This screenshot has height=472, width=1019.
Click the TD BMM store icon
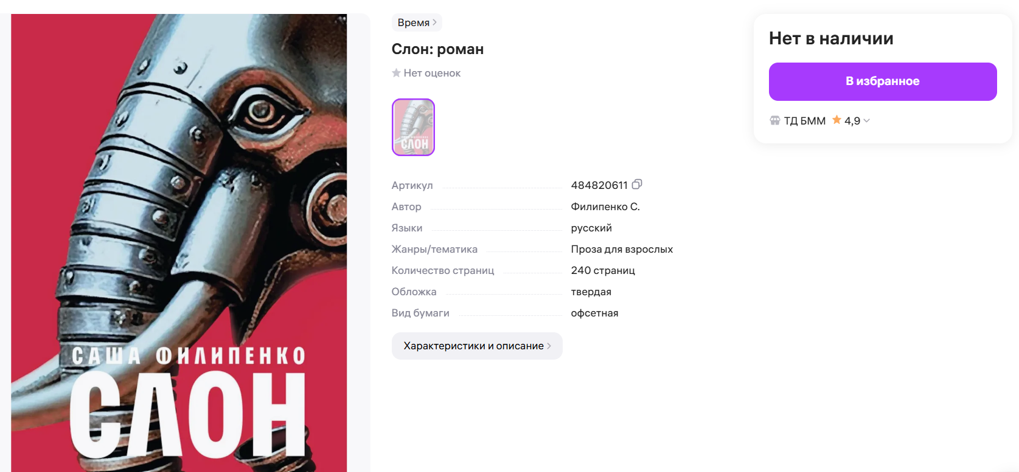775,120
